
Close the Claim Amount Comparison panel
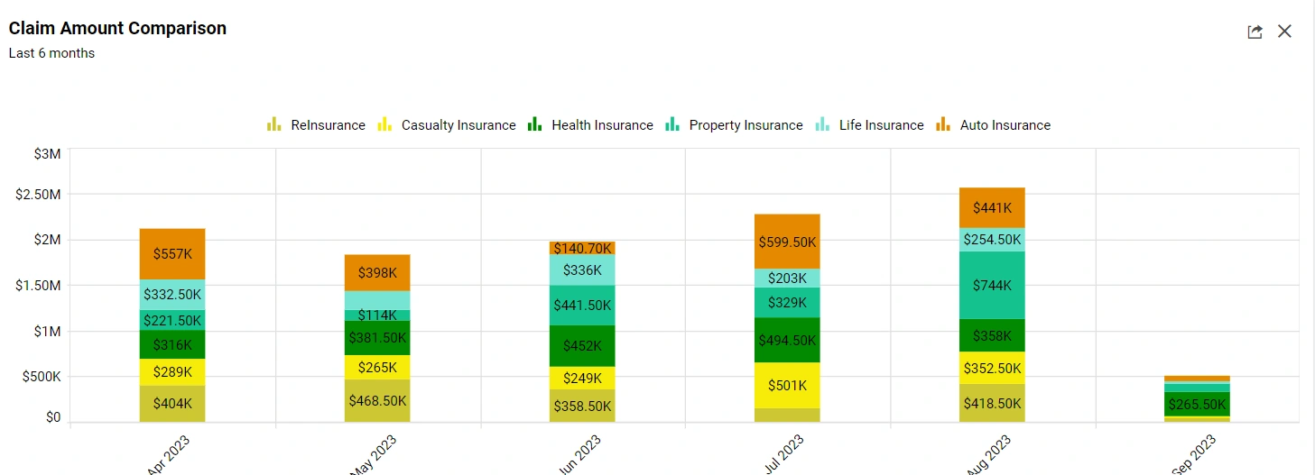coord(1284,32)
